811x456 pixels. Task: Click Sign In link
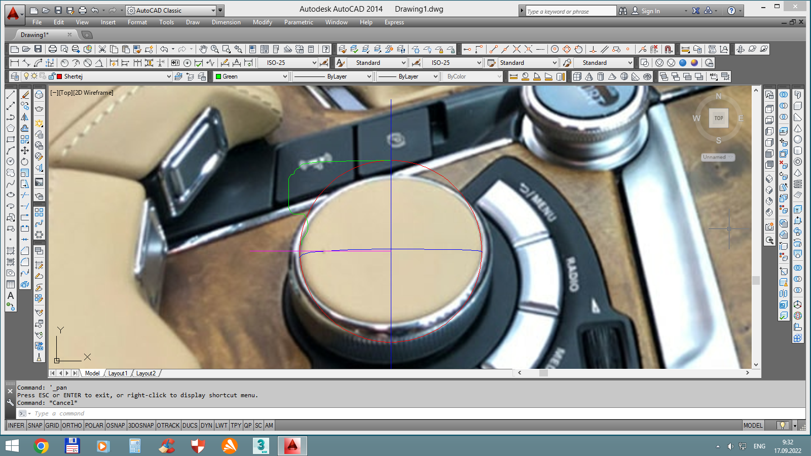(650, 11)
